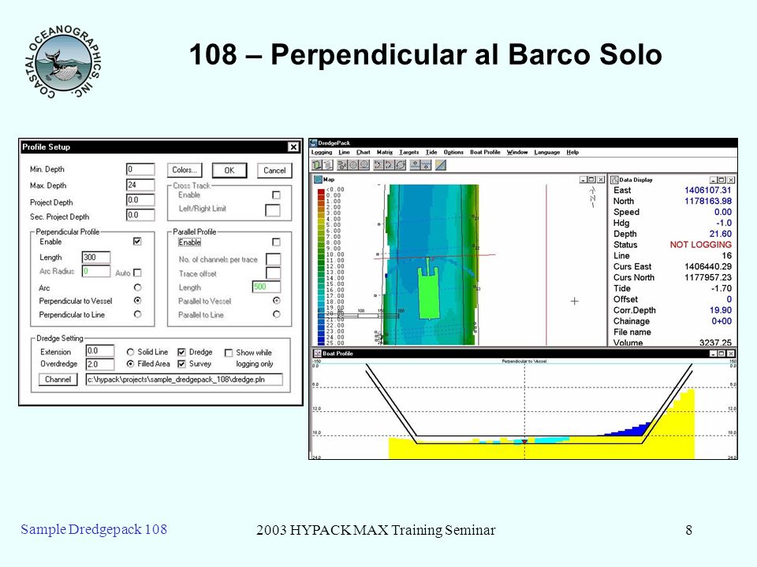757x567 pixels.
Task: Open the Window menu
Action: [x=517, y=152]
